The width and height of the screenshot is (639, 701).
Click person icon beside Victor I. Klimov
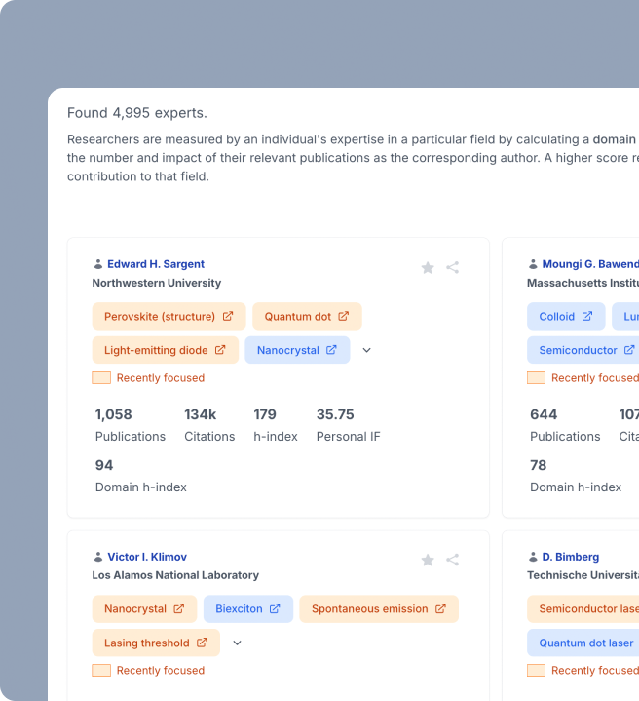point(98,557)
